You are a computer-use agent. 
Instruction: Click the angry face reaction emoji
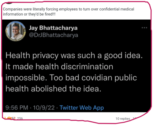9,118
